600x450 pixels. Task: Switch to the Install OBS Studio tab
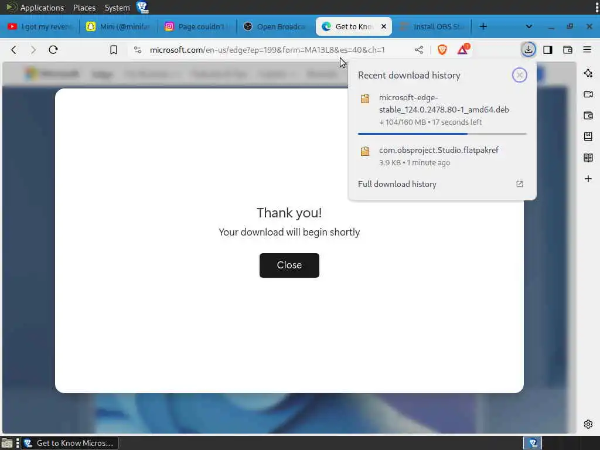(432, 26)
